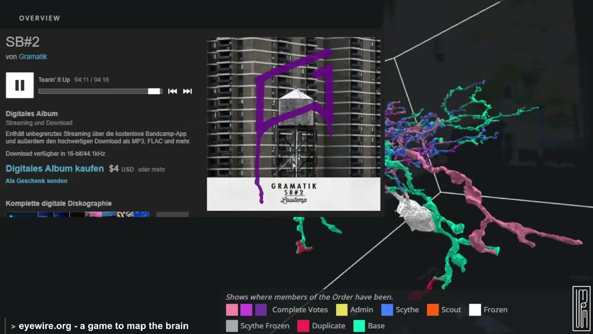Screen dimensions: 593x334
Task: Click Digitales Album kaufen link
Action: pos(55,169)
